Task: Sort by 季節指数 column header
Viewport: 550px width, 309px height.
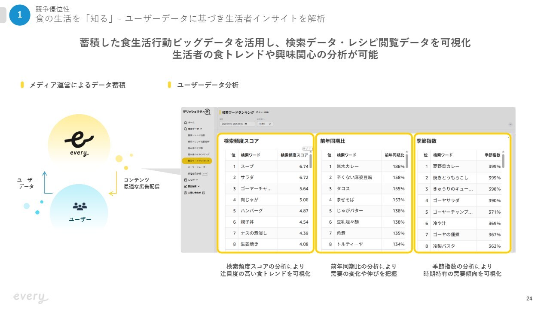Action: click(x=492, y=155)
